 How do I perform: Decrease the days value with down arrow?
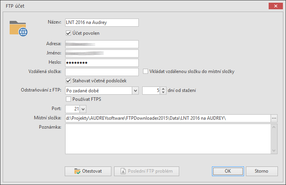coord(163,92)
